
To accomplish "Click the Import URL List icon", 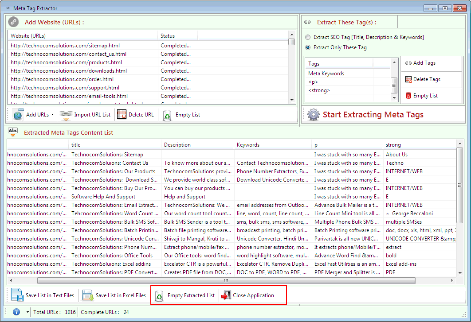I will [x=66, y=115].
